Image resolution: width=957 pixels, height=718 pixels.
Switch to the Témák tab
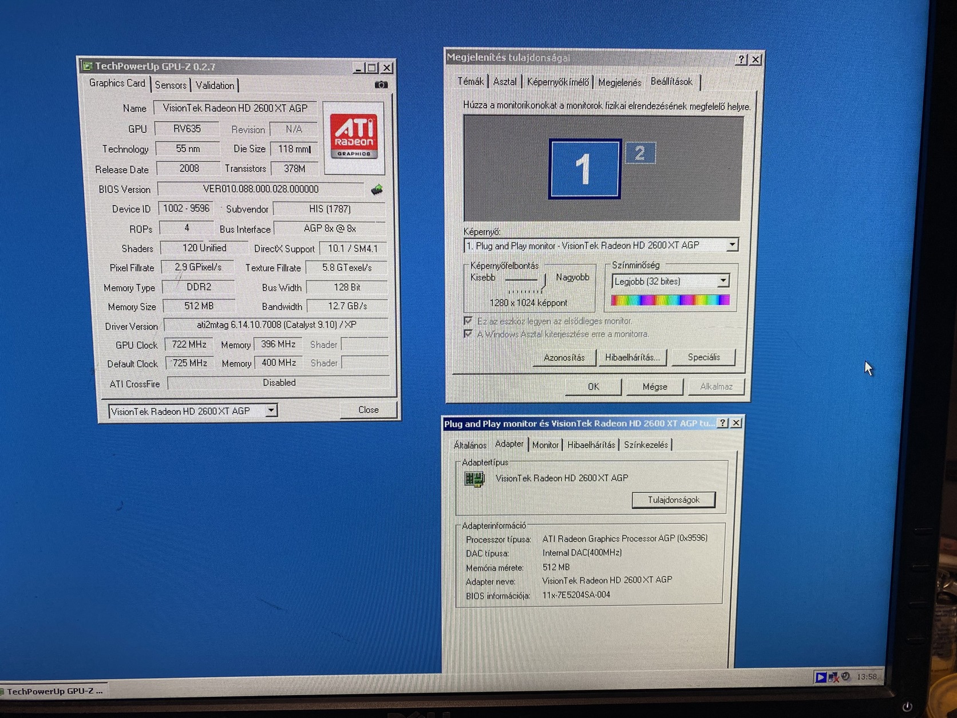pyautogui.click(x=470, y=82)
